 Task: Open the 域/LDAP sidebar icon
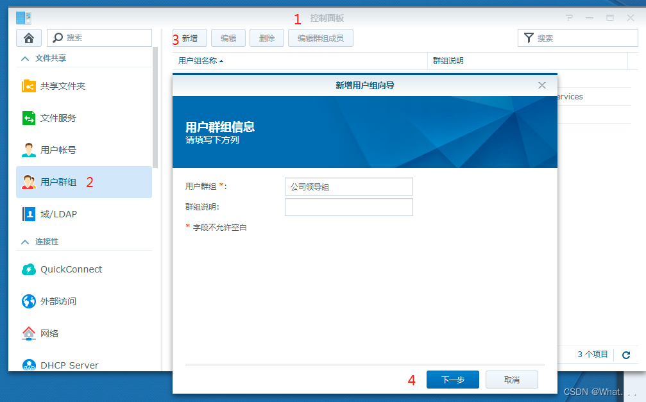(29, 214)
